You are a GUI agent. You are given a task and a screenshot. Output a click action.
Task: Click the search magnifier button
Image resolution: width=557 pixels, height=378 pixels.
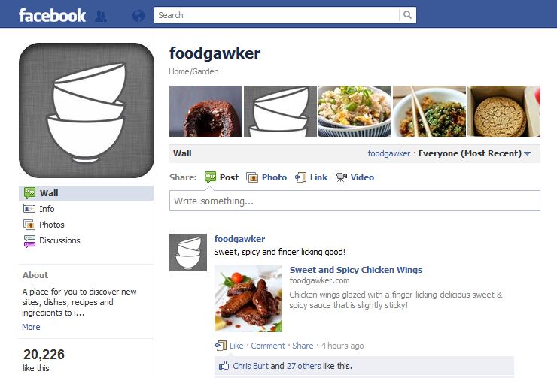point(407,15)
